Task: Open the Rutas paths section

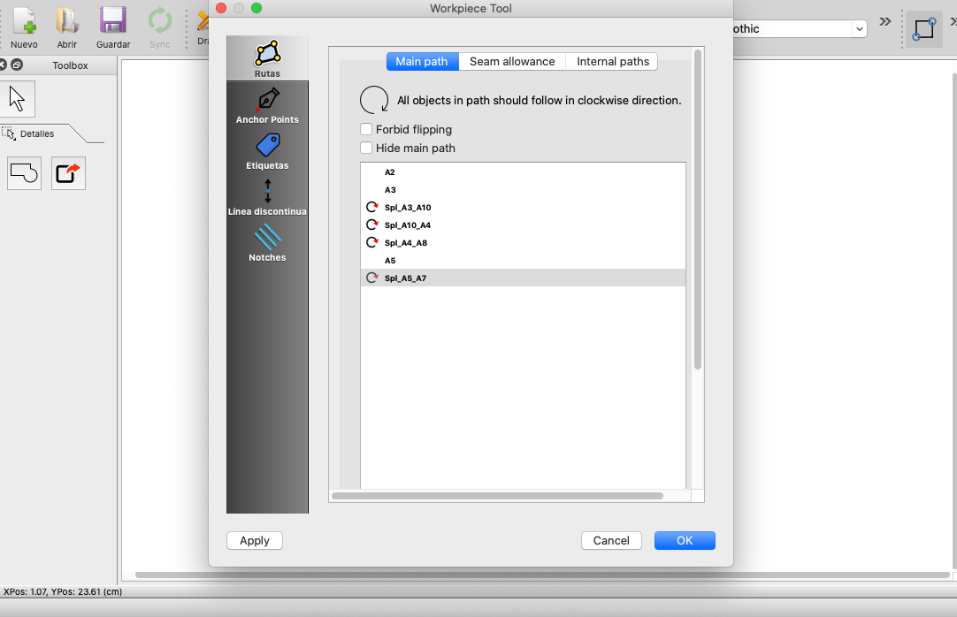Action: pyautogui.click(x=267, y=58)
